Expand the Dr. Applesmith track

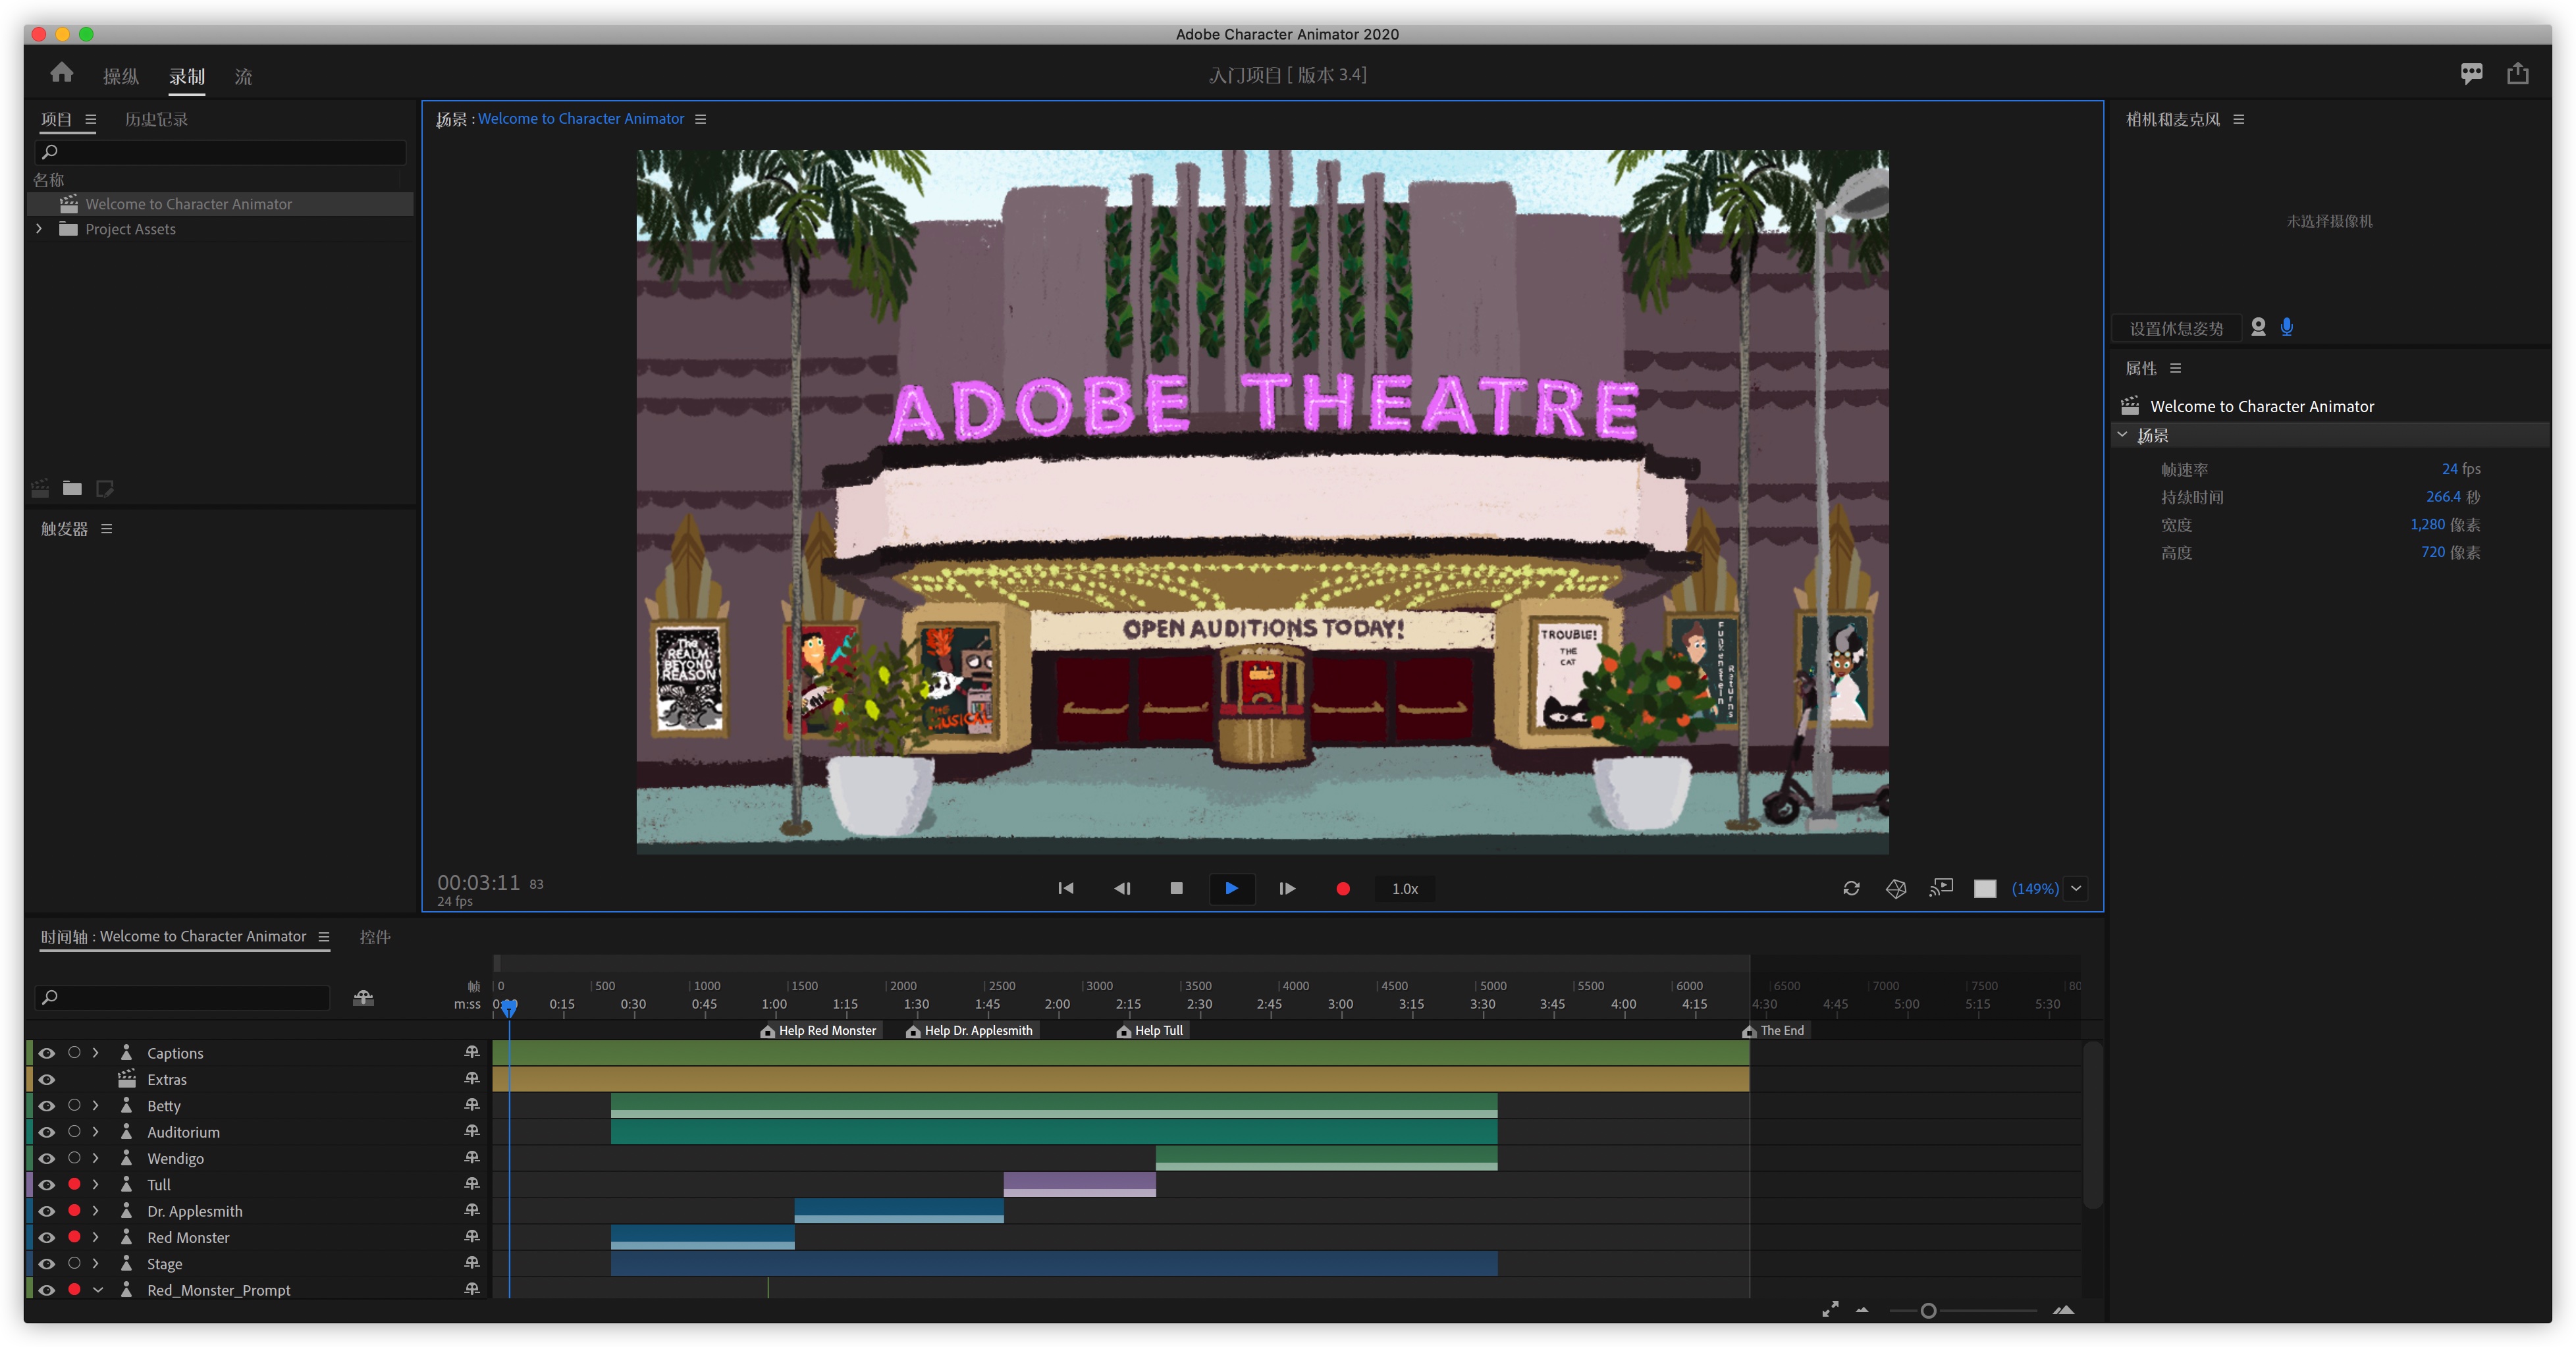tap(96, 1210)
